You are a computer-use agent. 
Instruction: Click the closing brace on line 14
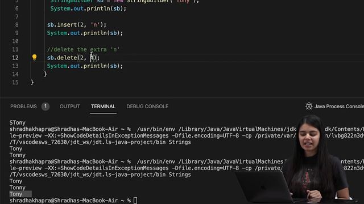[x=45, y=74]
